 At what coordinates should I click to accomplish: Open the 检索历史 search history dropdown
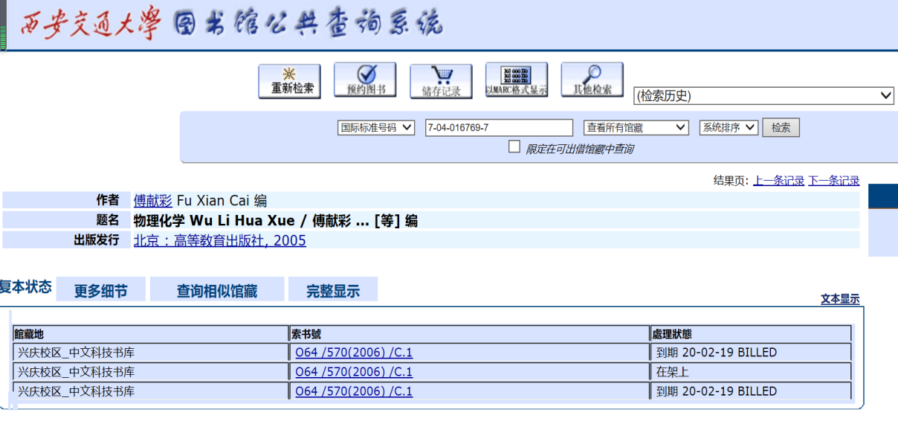pos(764,95)
